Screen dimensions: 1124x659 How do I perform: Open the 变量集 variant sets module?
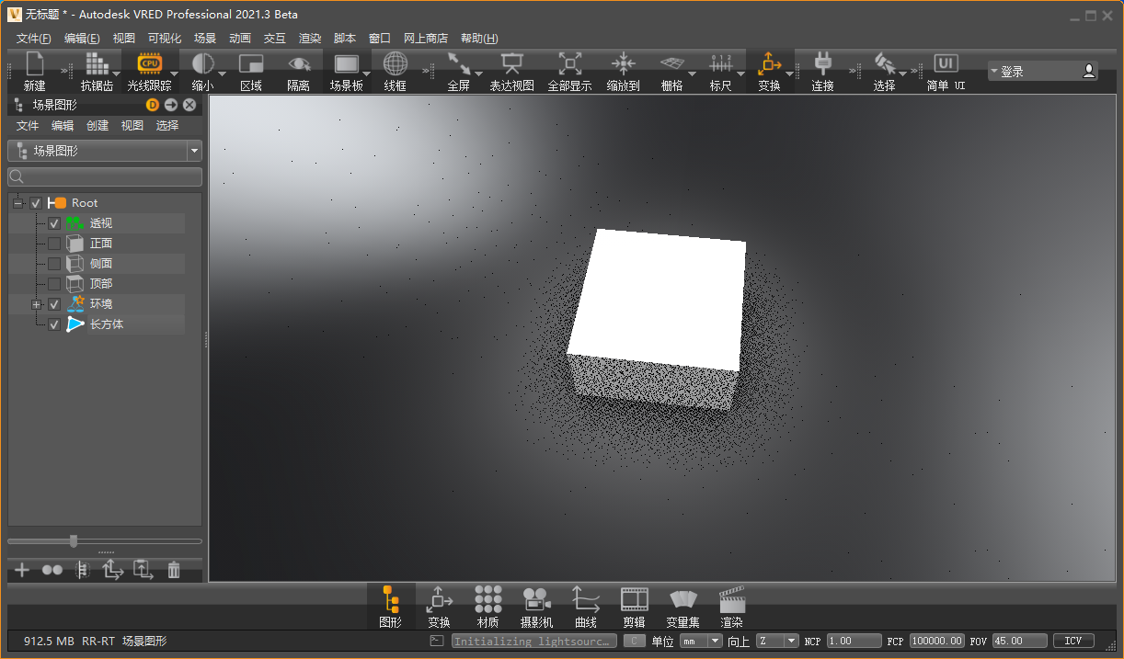(683, 600)
